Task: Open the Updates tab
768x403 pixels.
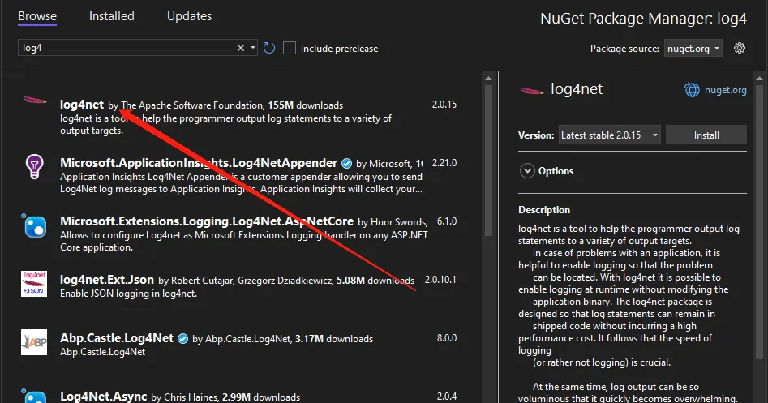Action: (189, 16)
